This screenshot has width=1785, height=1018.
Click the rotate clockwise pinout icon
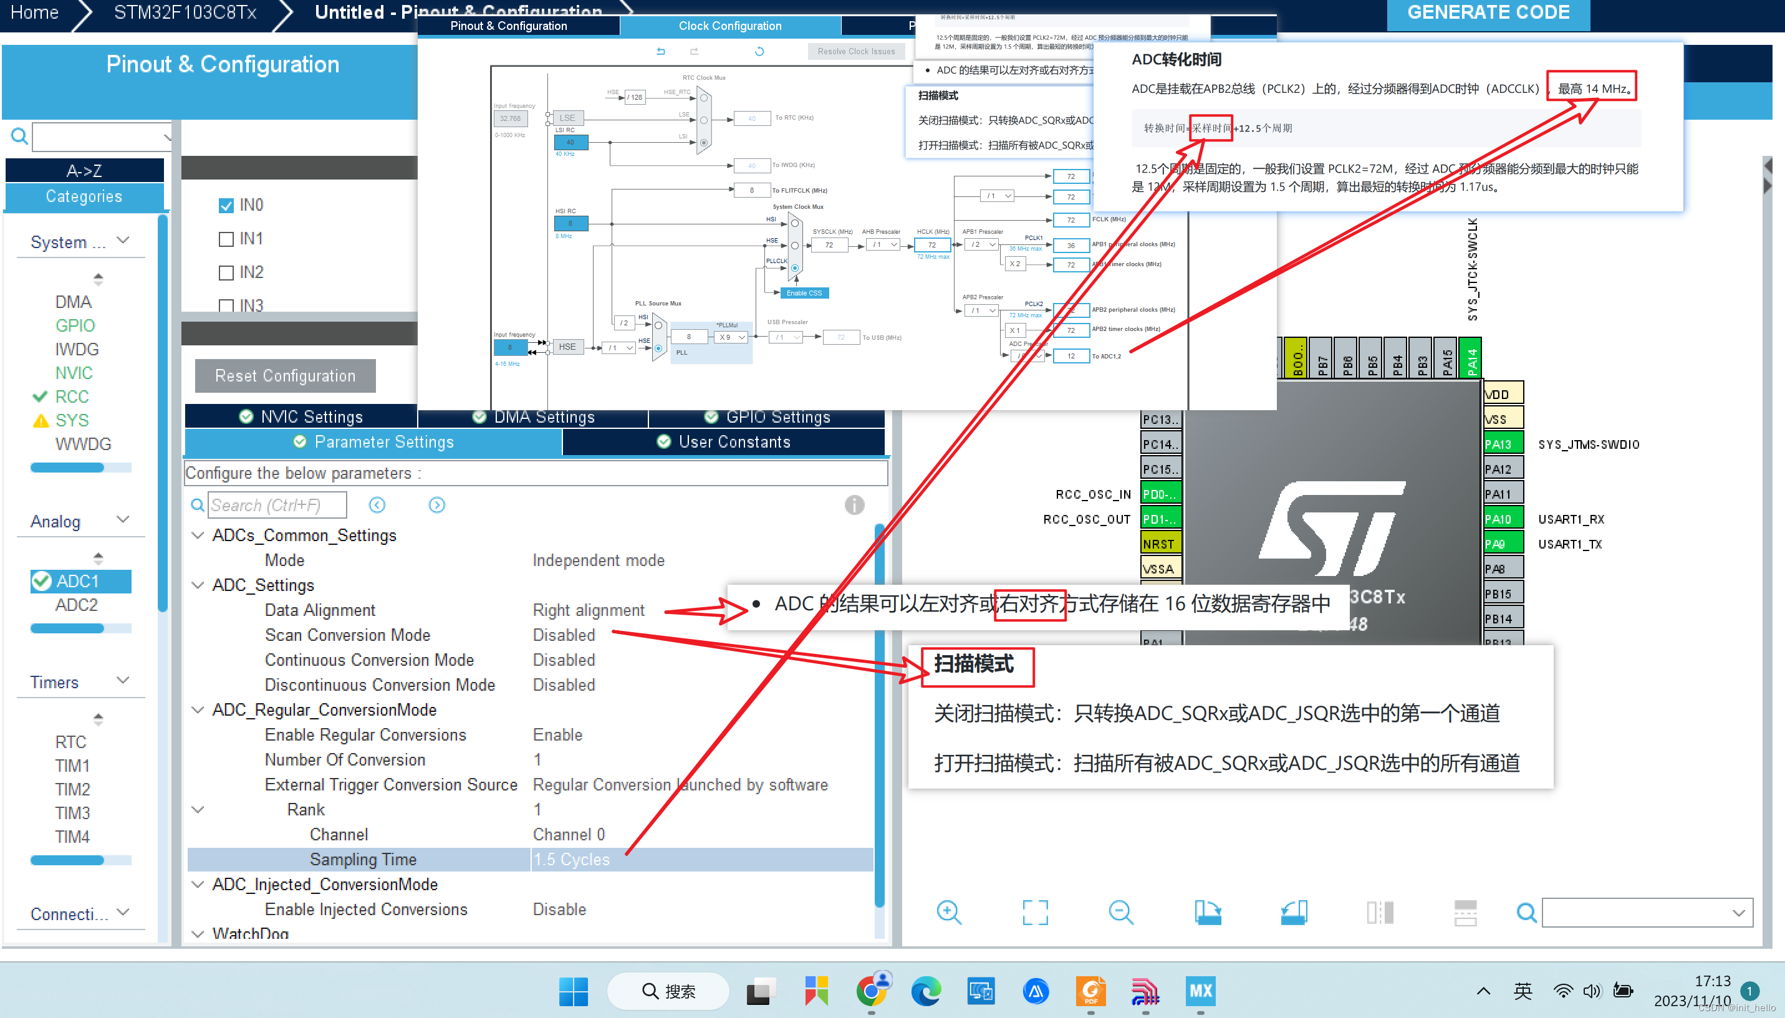1208,912
